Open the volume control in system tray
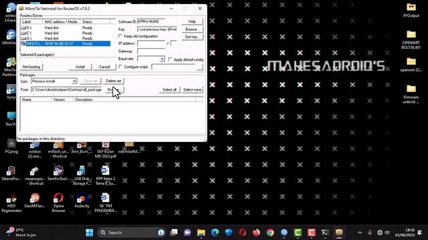 pyautogui.click(x=387, y=233)
